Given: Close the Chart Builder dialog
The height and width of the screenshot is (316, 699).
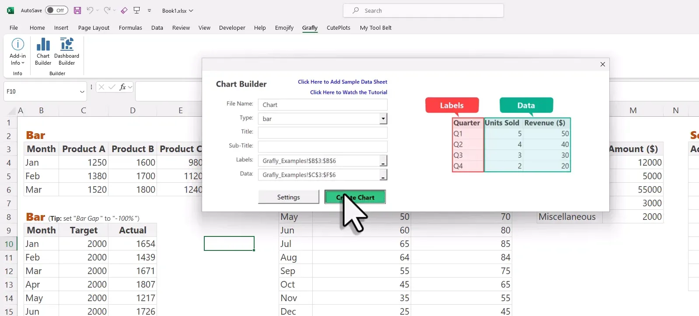Looking at the screenshot, I should pyautogui.click(x=602, y=64).
